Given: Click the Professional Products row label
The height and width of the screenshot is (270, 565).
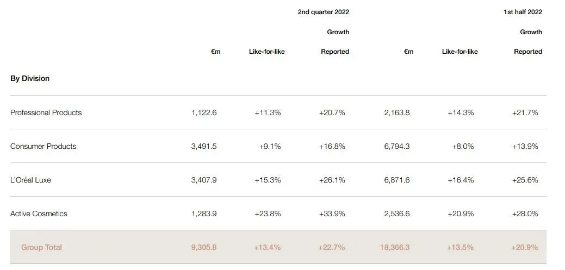Looking at the screenshot, I should pyautogui.click(x=46, y=112).
